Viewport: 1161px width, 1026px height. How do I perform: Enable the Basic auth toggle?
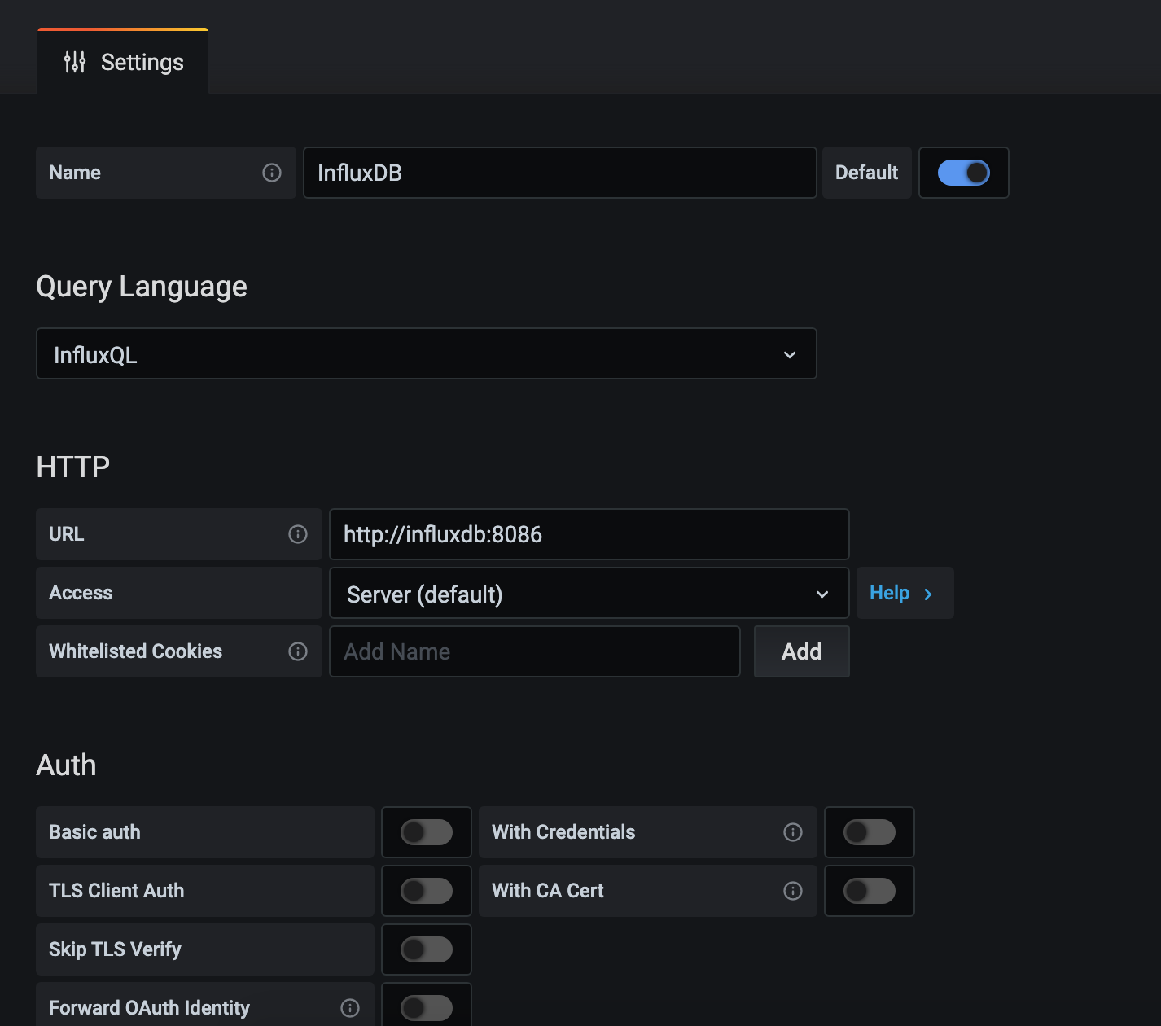pos(427,832)
